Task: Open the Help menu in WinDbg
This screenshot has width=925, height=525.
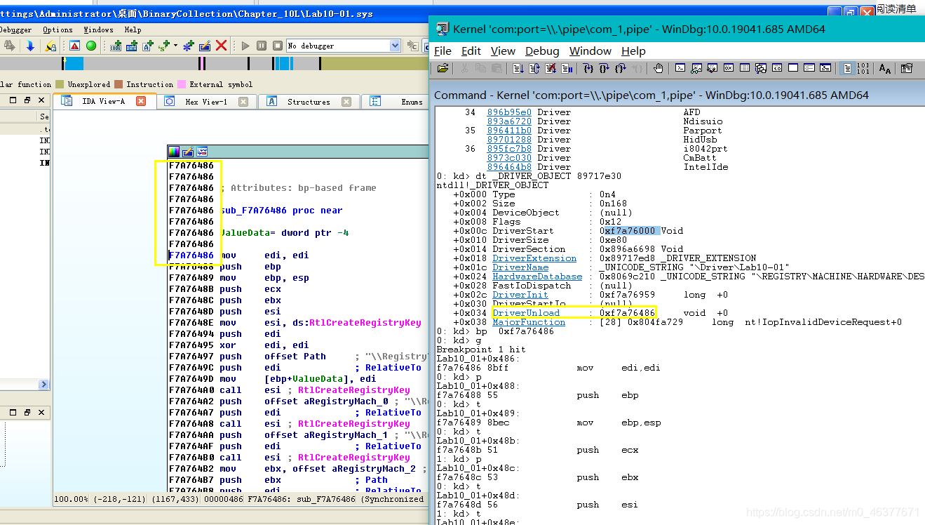Action: click(633, 51)
